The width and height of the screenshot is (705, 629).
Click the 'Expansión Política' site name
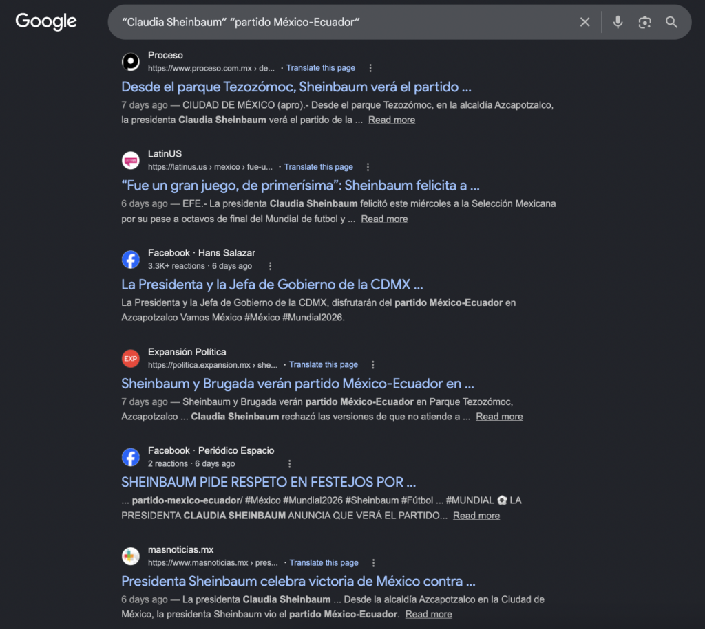[x=187, y=351]
